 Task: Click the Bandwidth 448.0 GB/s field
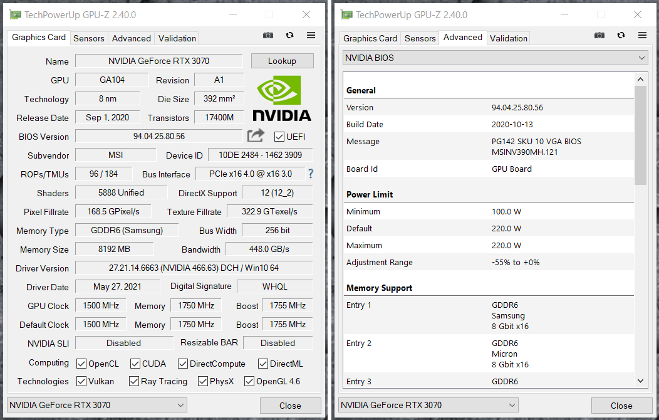tap(269, 249)
